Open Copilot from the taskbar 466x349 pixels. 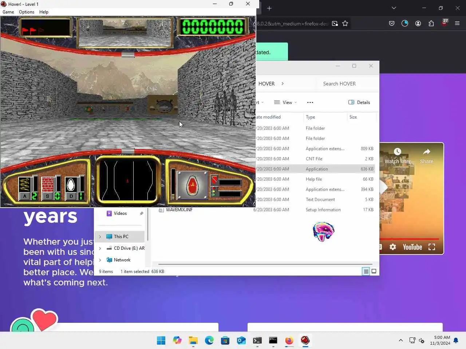point(177,340)
